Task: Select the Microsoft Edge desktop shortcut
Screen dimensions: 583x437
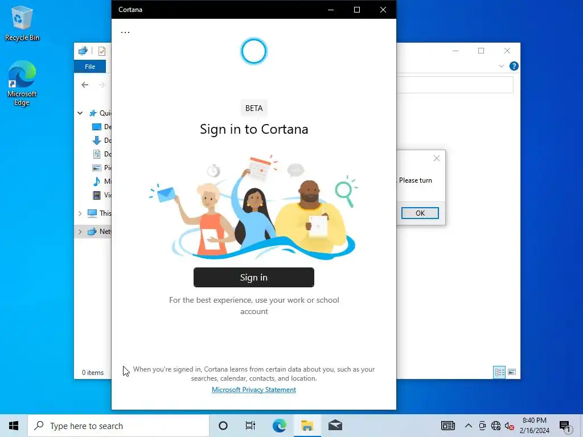Action: 22,83
